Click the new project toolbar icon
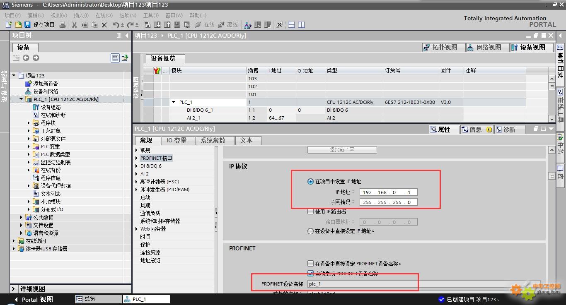Screen dimensions: 566x305 [9, 25]
